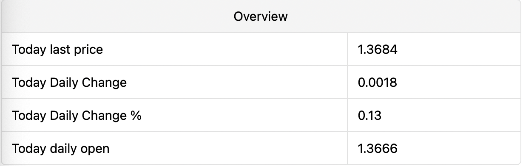
Task: Click the 1.3684 last price value
Action: click(x=378, y=50)
